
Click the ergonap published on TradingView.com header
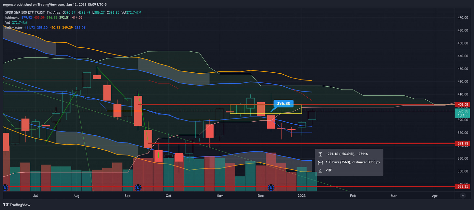55,4
